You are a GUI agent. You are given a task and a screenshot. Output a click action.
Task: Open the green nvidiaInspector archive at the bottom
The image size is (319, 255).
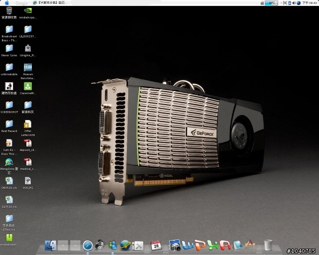click(9, 240)
